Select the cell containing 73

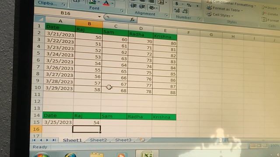(x=140, y=61)
